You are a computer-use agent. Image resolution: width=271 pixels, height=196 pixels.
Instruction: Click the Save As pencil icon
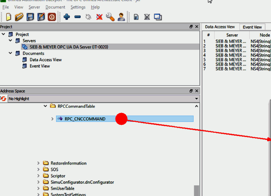(x=41, y=17)
